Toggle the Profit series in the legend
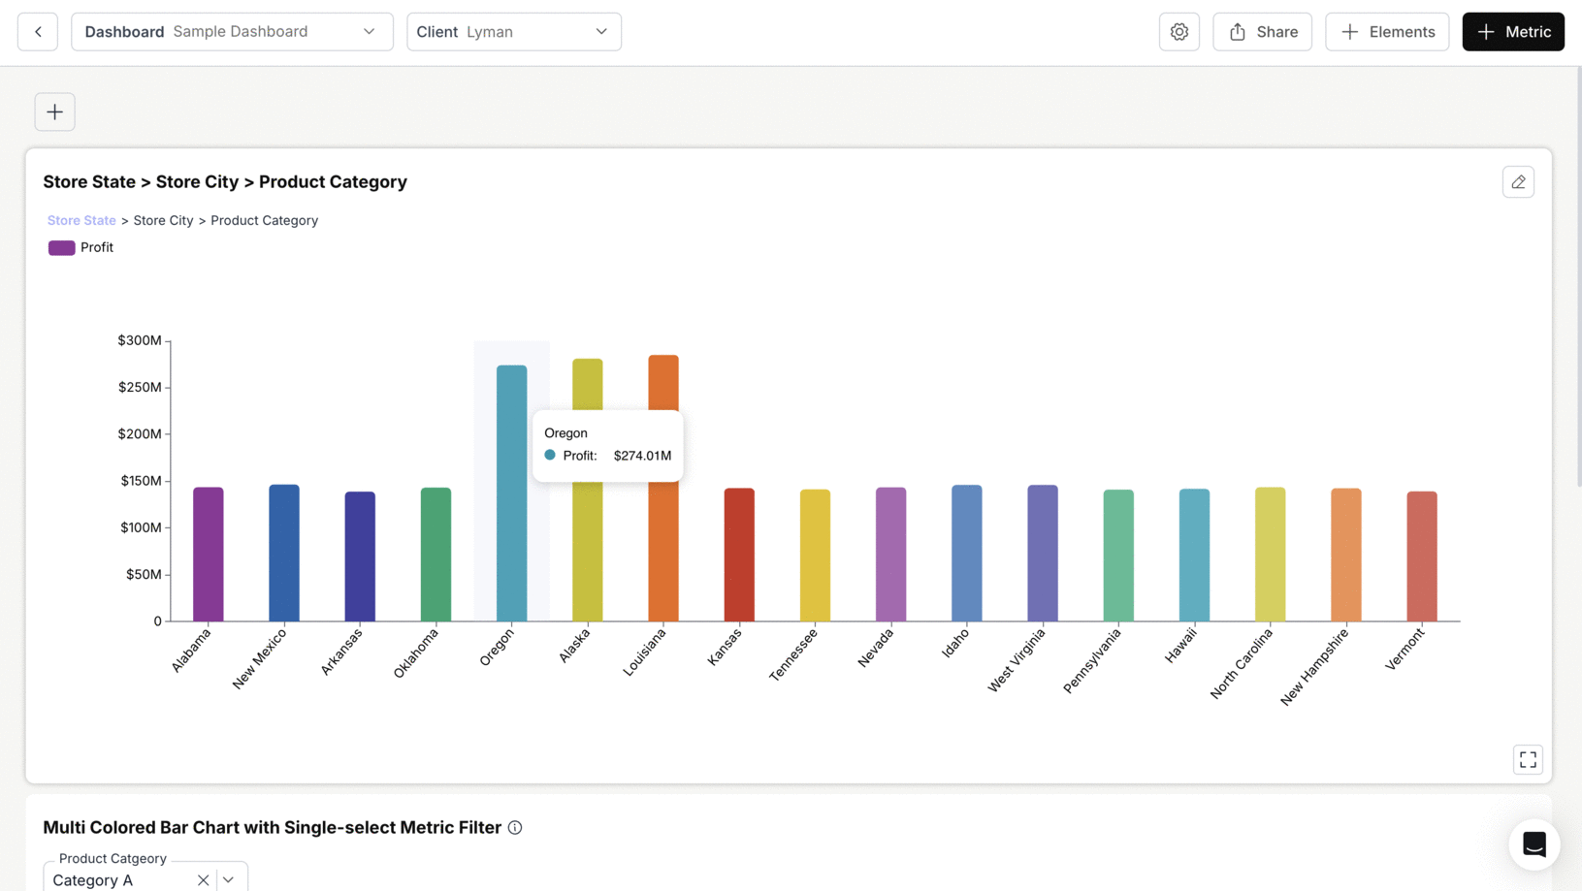The image size is (1582, 891). (96, 247)
